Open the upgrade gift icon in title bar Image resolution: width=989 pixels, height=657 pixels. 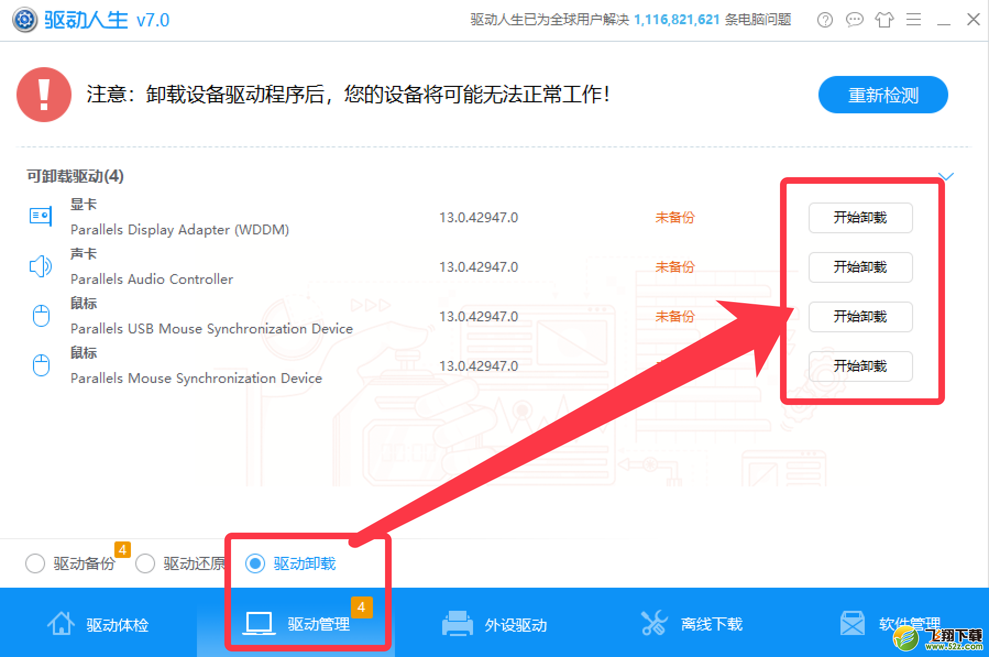click(884, 20)
